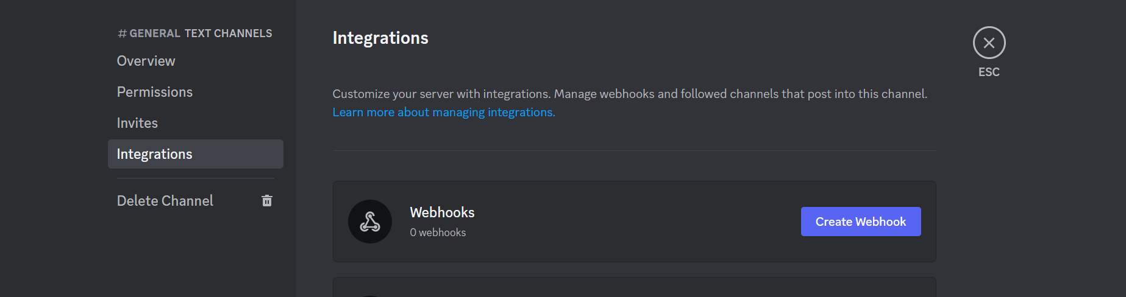Click the Integrations page heading
The image size is (1126, 297).
click(x=380, y=38)
